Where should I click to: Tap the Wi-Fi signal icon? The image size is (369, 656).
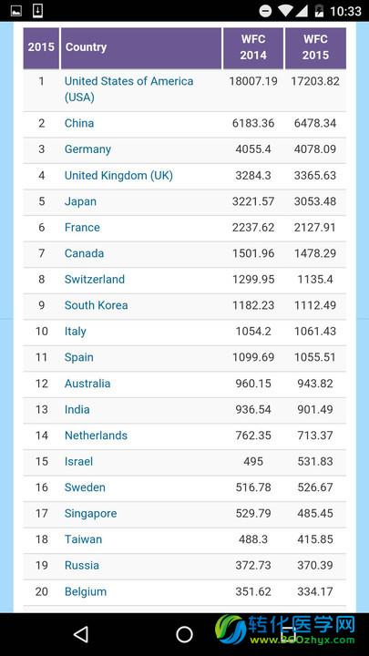pyautogui.click(x=285, y=11)
